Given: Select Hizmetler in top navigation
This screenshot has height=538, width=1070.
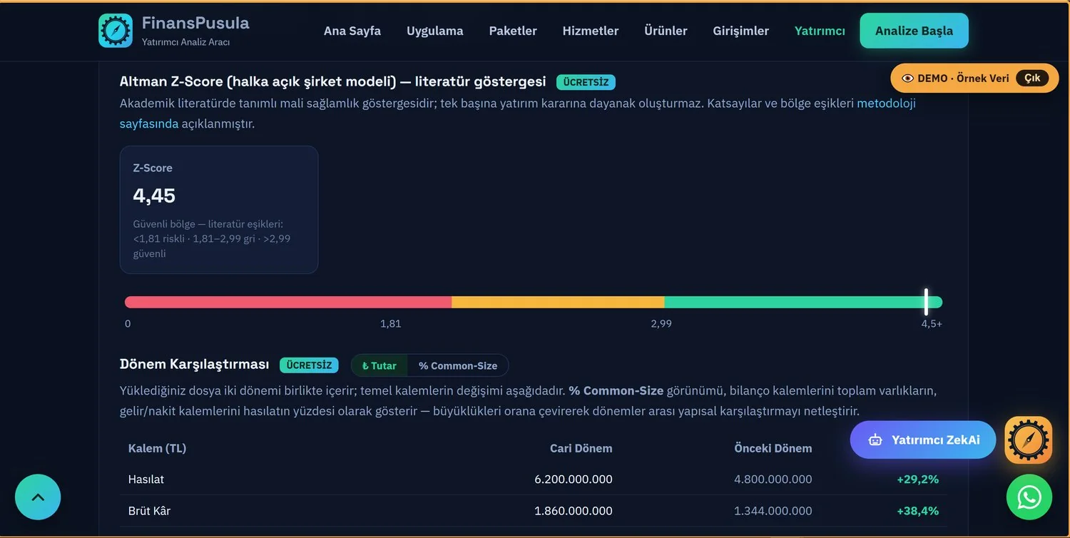Looking at the screenshot, I should tap(591, 31).
